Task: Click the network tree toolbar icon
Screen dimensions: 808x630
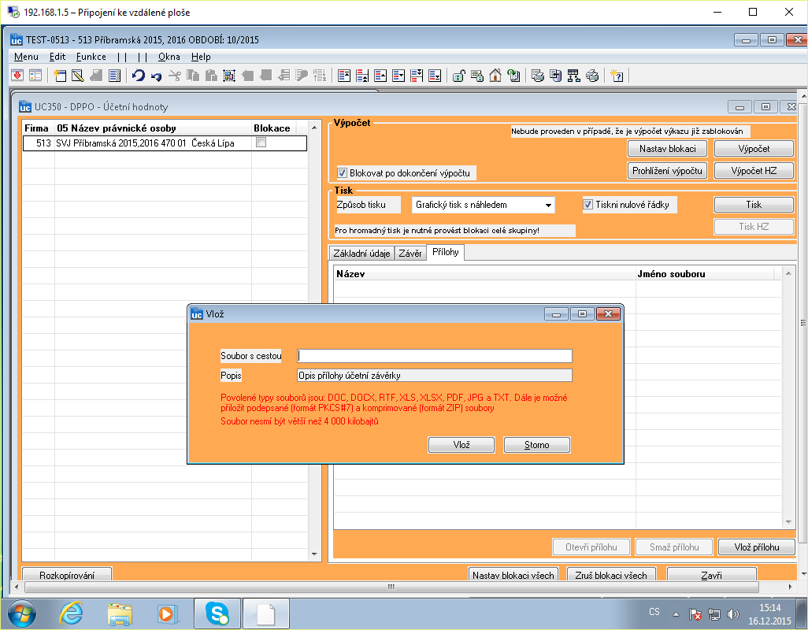Action: (x=573, y=76)
